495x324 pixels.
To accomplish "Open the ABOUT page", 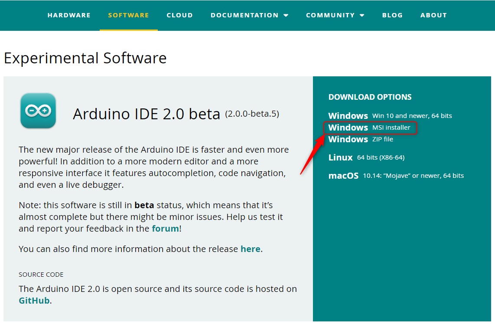I will [x=433, y=15].
